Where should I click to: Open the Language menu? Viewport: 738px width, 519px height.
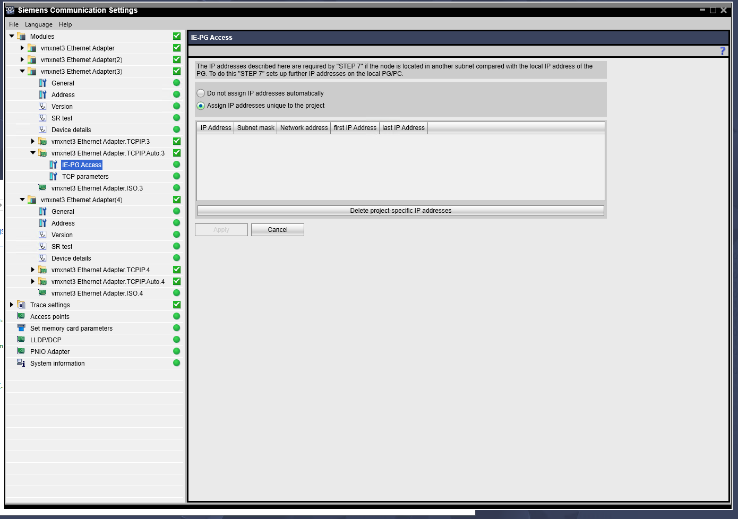point(39,24)
